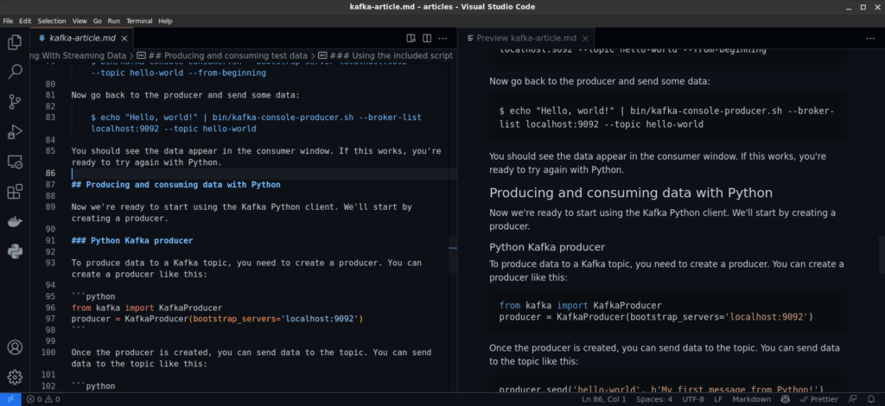Open the Terminal menu
The width and height of the screenshot is (885, 406).
[139, 20]
